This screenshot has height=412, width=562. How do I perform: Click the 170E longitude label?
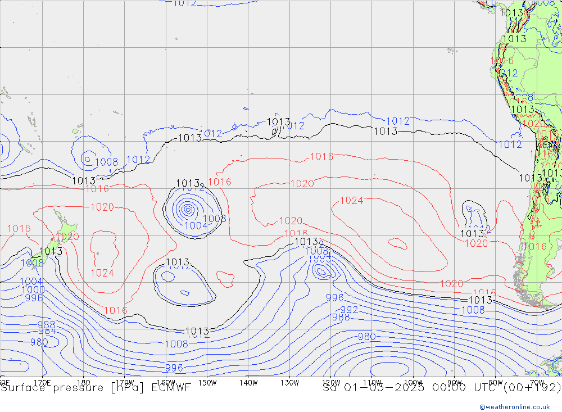tap(42, 383)
